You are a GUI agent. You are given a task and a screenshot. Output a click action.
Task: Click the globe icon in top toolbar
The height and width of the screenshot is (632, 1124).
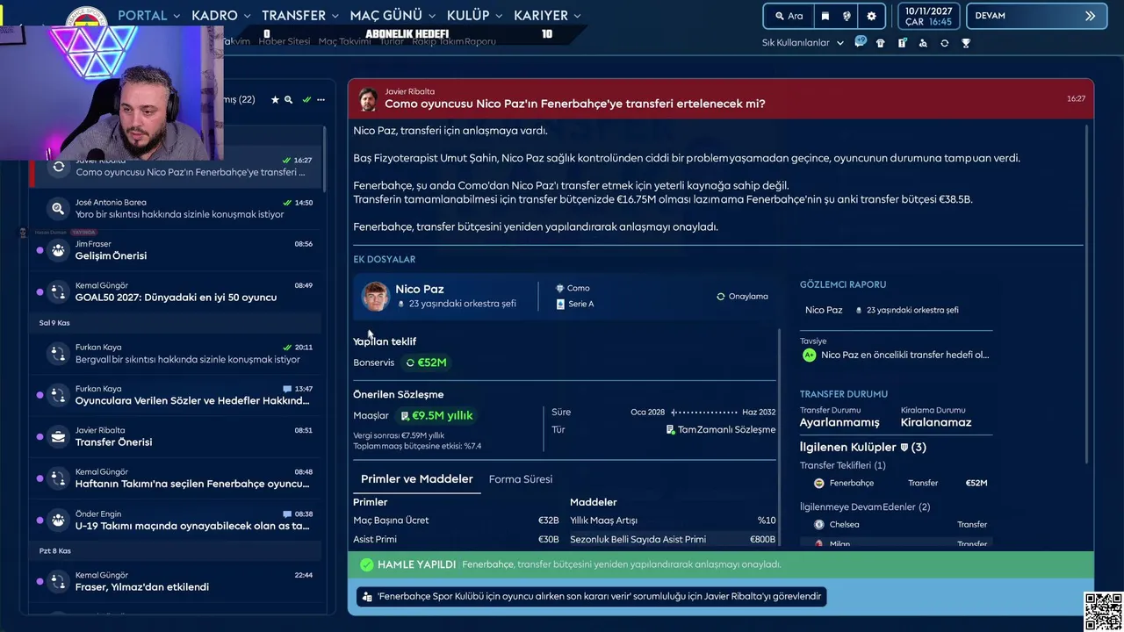[847, 16]
